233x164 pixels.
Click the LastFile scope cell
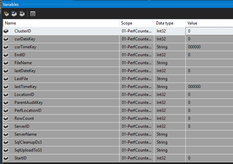click(x=137, y=79)
